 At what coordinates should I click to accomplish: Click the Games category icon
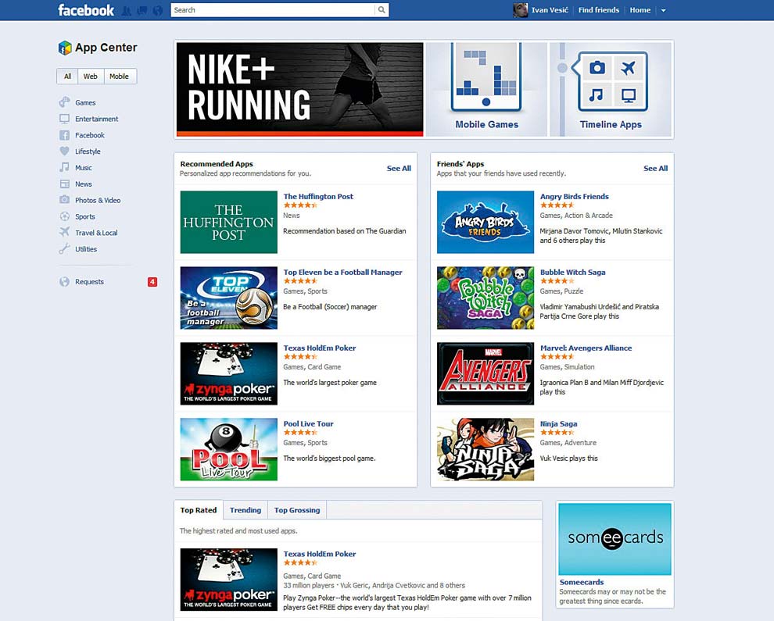[64, 102]
